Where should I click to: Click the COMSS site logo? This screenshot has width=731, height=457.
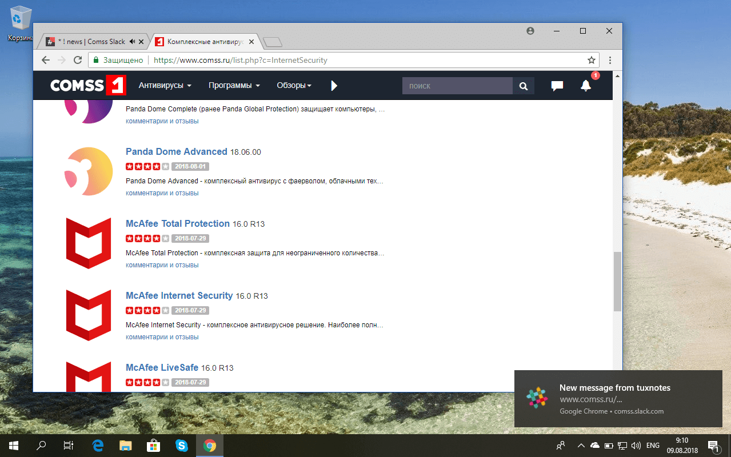click(88, 86)
